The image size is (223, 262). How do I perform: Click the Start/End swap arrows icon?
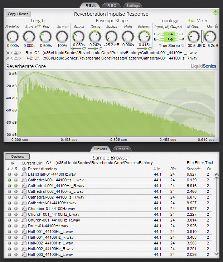coord(38,27)
